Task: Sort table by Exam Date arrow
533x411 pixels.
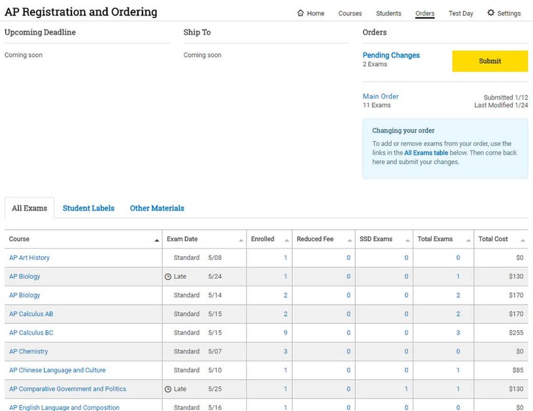Action: (x=241, y=241)
